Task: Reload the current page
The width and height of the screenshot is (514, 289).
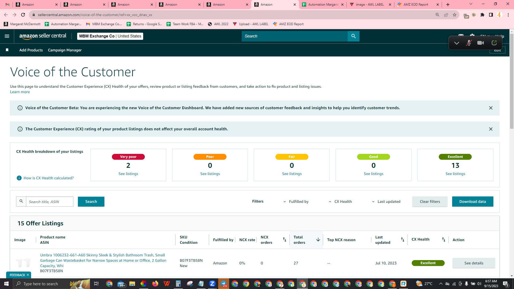Action: tap(23, 15)
